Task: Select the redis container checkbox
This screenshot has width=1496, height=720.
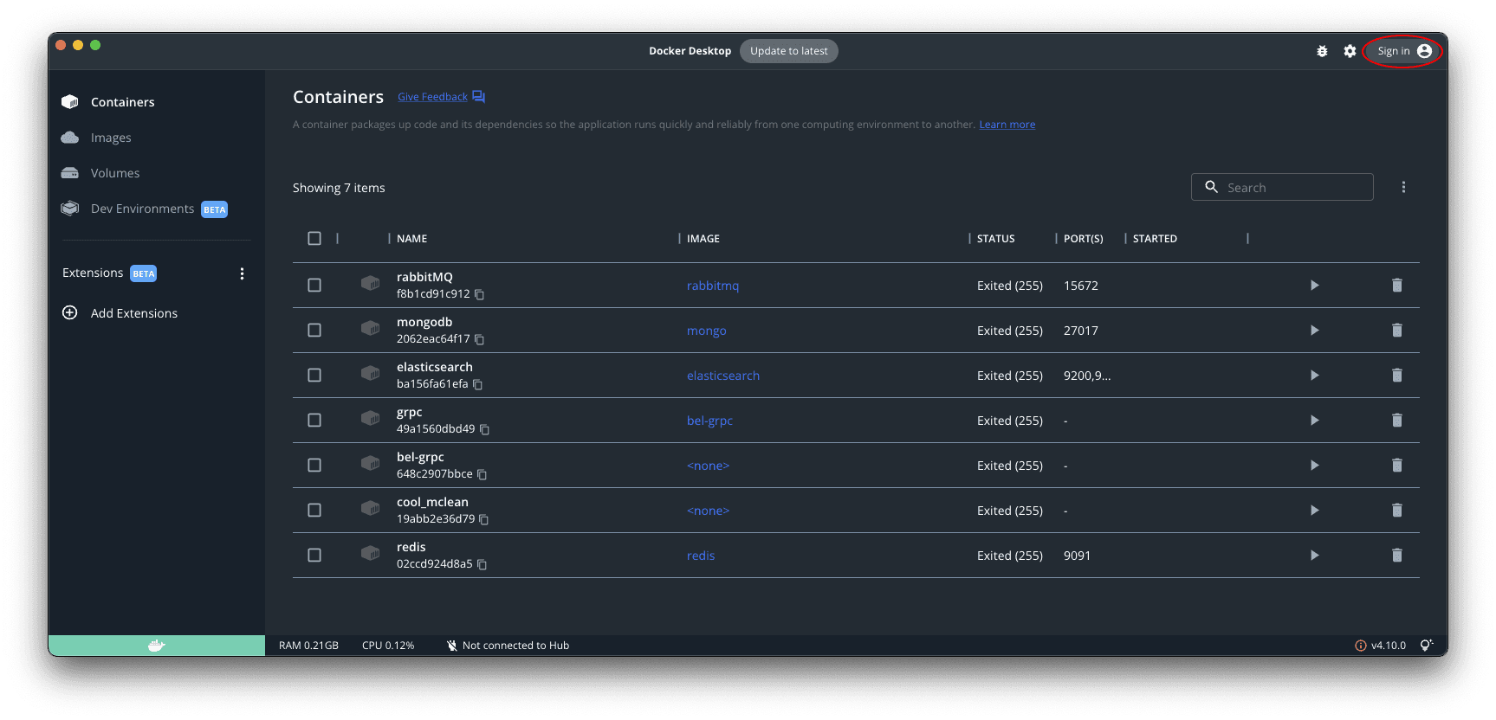Action: click(314, 556)
